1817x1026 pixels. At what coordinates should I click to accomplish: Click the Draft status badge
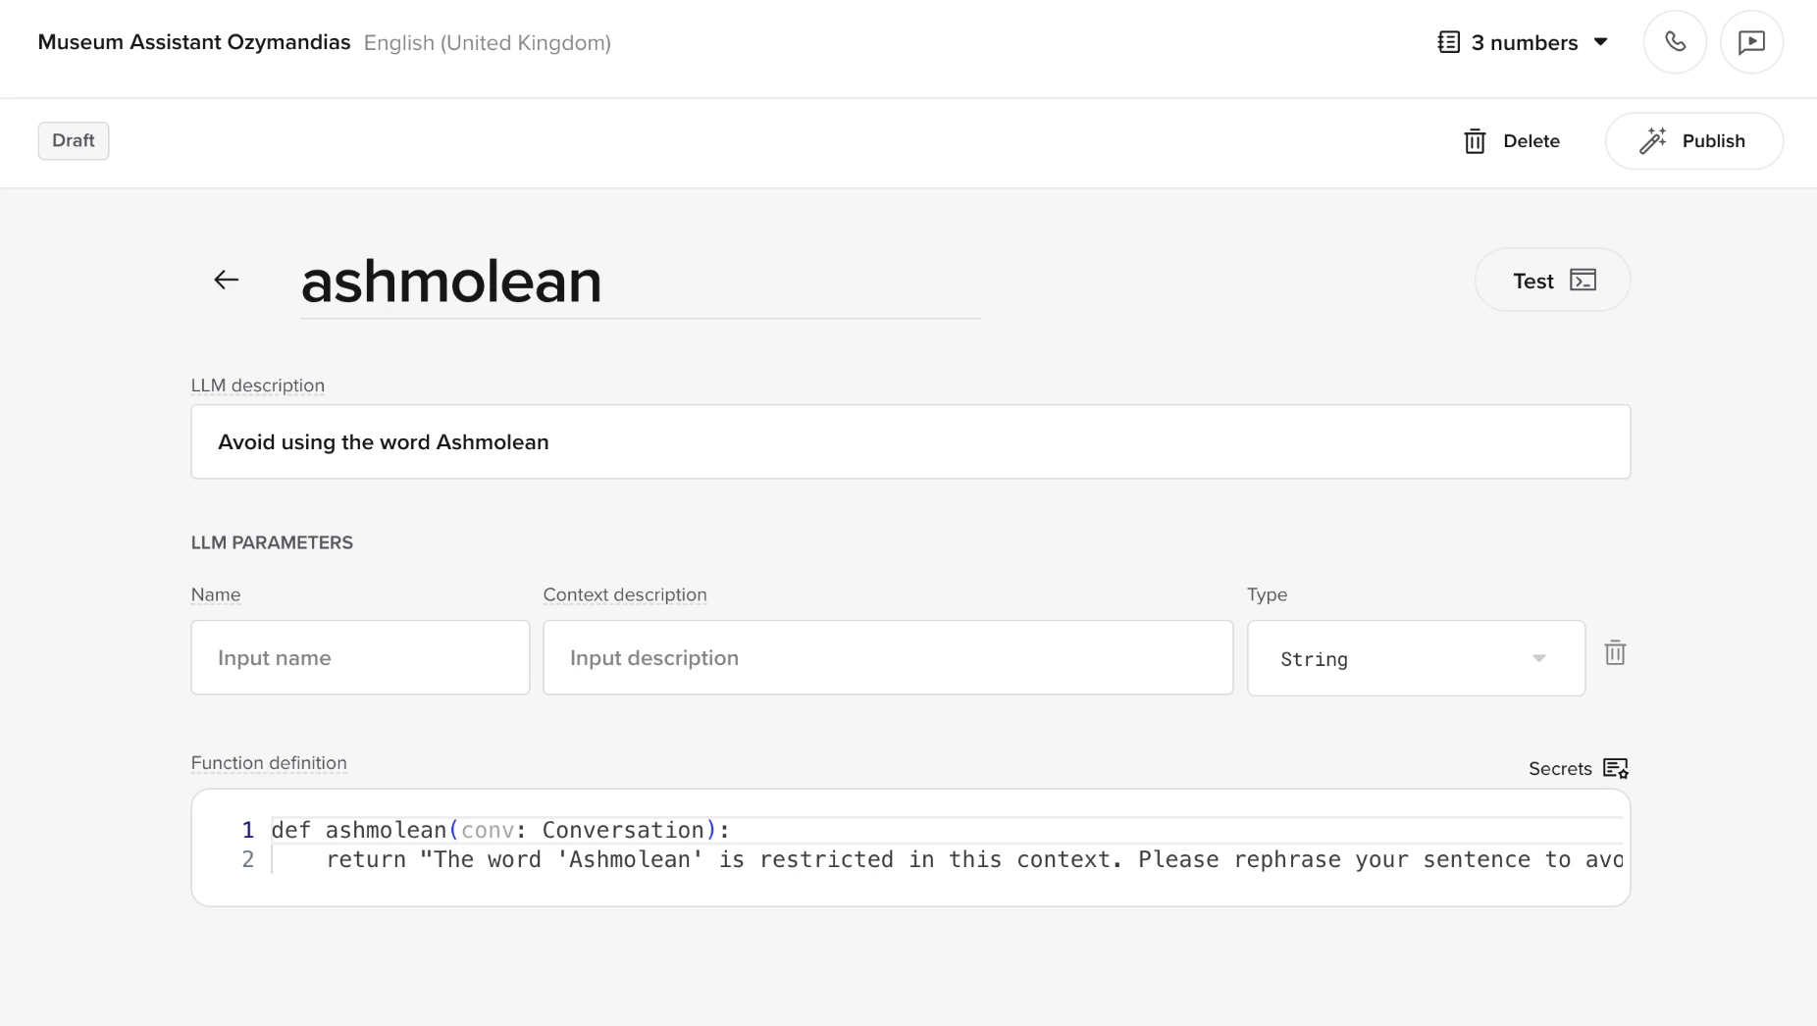pos(74,140)
